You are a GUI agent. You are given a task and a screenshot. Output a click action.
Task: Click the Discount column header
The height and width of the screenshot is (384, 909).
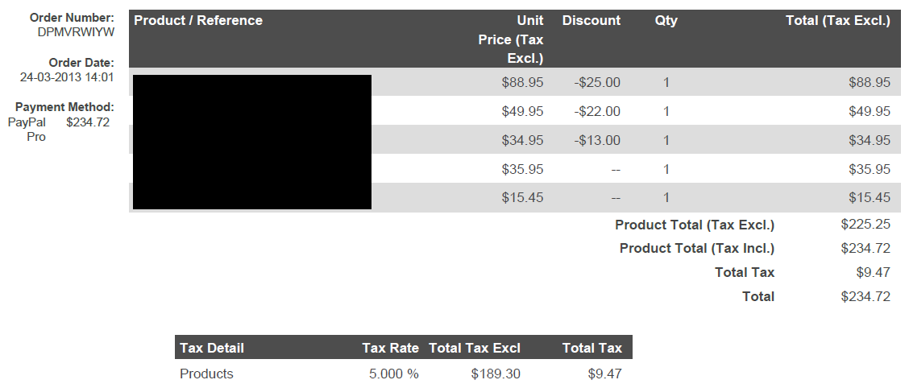pyautogui.click(x=591, y=21)
